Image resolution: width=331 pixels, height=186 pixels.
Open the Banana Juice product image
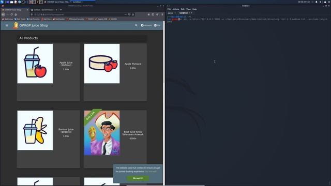click(35, 130)
